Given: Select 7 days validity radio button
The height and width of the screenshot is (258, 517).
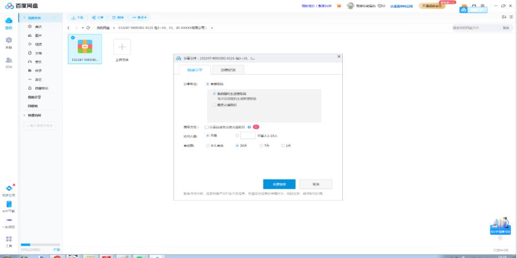Looking at the screenshot, I should pos(261,146).
